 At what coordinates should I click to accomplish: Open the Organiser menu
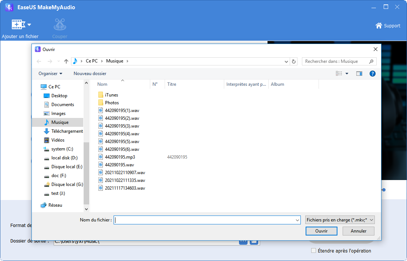(50, 74)
